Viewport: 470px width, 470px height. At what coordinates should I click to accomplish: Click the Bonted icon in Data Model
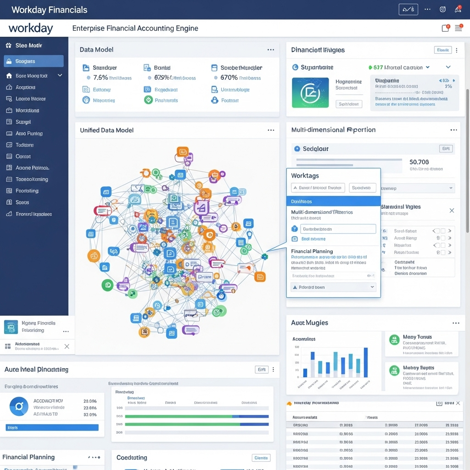[x=147, y=68]
